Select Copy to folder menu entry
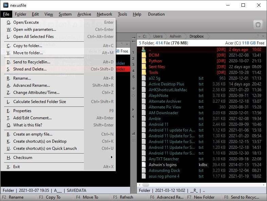The image size is (267, 201). pos(58,46)
